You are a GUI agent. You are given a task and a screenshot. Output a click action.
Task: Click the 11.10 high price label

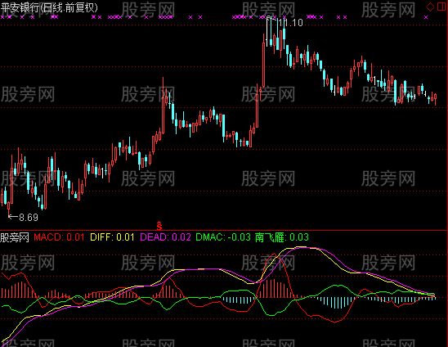(x=290, y=23)
